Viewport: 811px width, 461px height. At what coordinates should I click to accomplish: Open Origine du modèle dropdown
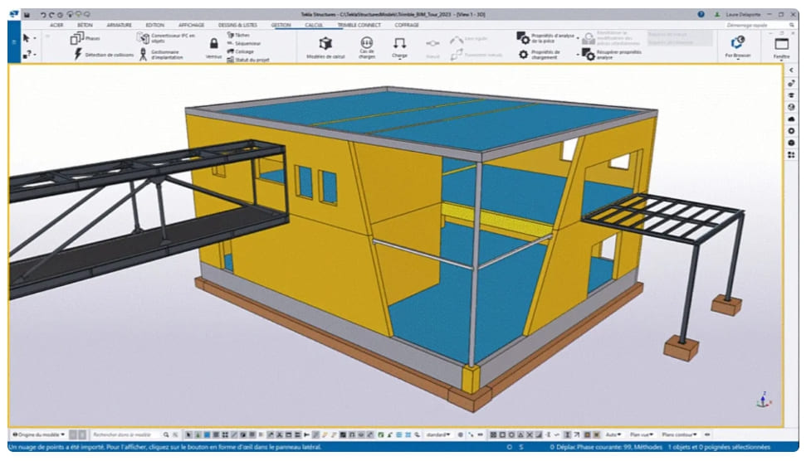point(39,434)
